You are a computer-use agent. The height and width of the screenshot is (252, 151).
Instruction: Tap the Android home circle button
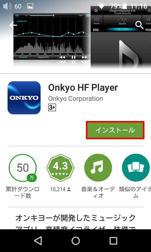75,241
